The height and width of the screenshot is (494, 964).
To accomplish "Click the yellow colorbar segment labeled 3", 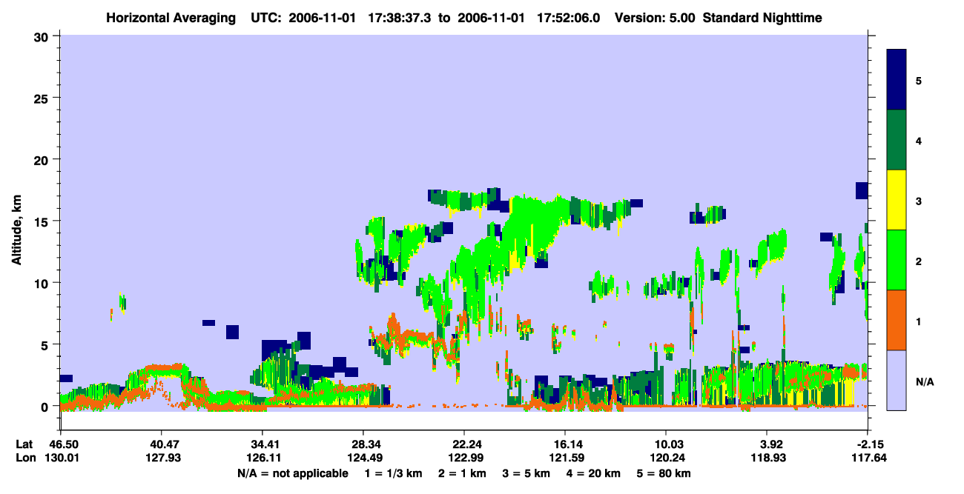I will click(897, 200).
